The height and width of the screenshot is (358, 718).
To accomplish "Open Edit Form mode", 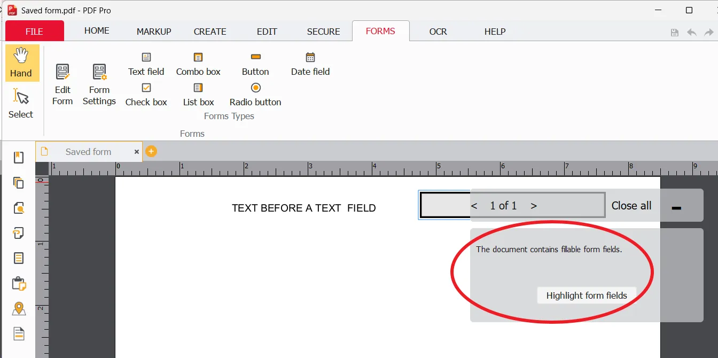I will [63, 84].
